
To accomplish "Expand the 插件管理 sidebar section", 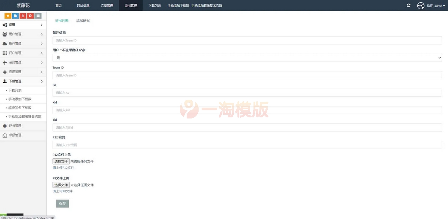I will pos(23,43).
